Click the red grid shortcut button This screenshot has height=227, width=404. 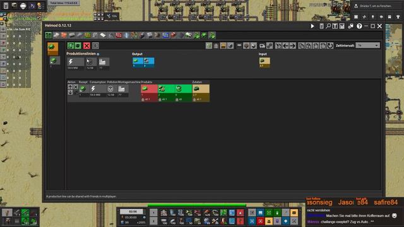pyautogui.click(x=260, y=221)
